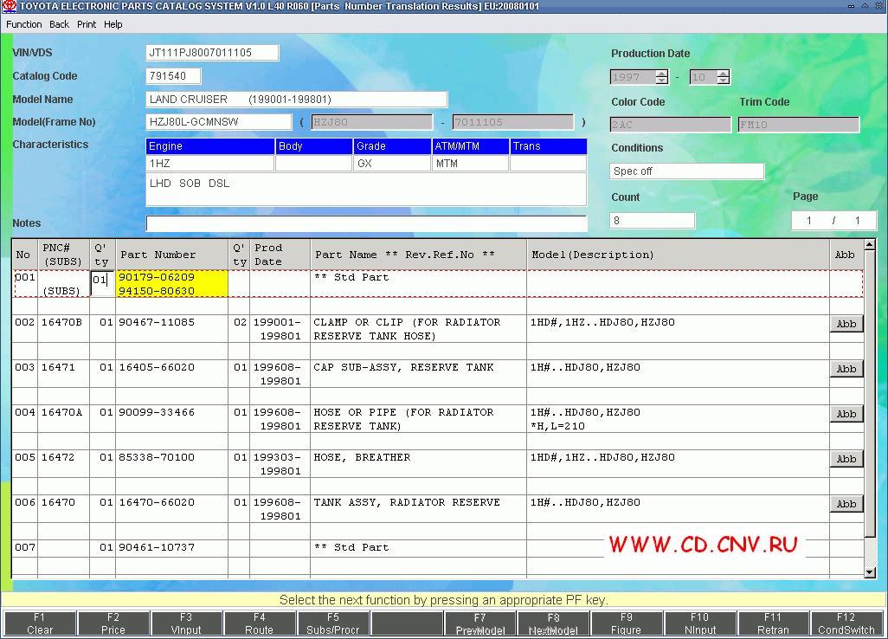Click the Notes input field

pos(366,223)
